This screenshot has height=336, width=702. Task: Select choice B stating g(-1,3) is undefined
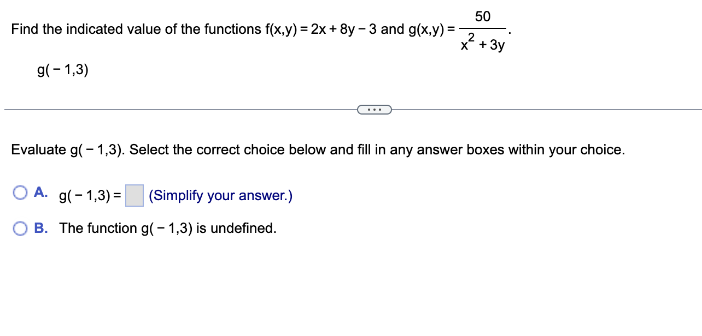[x=20, y=227]
